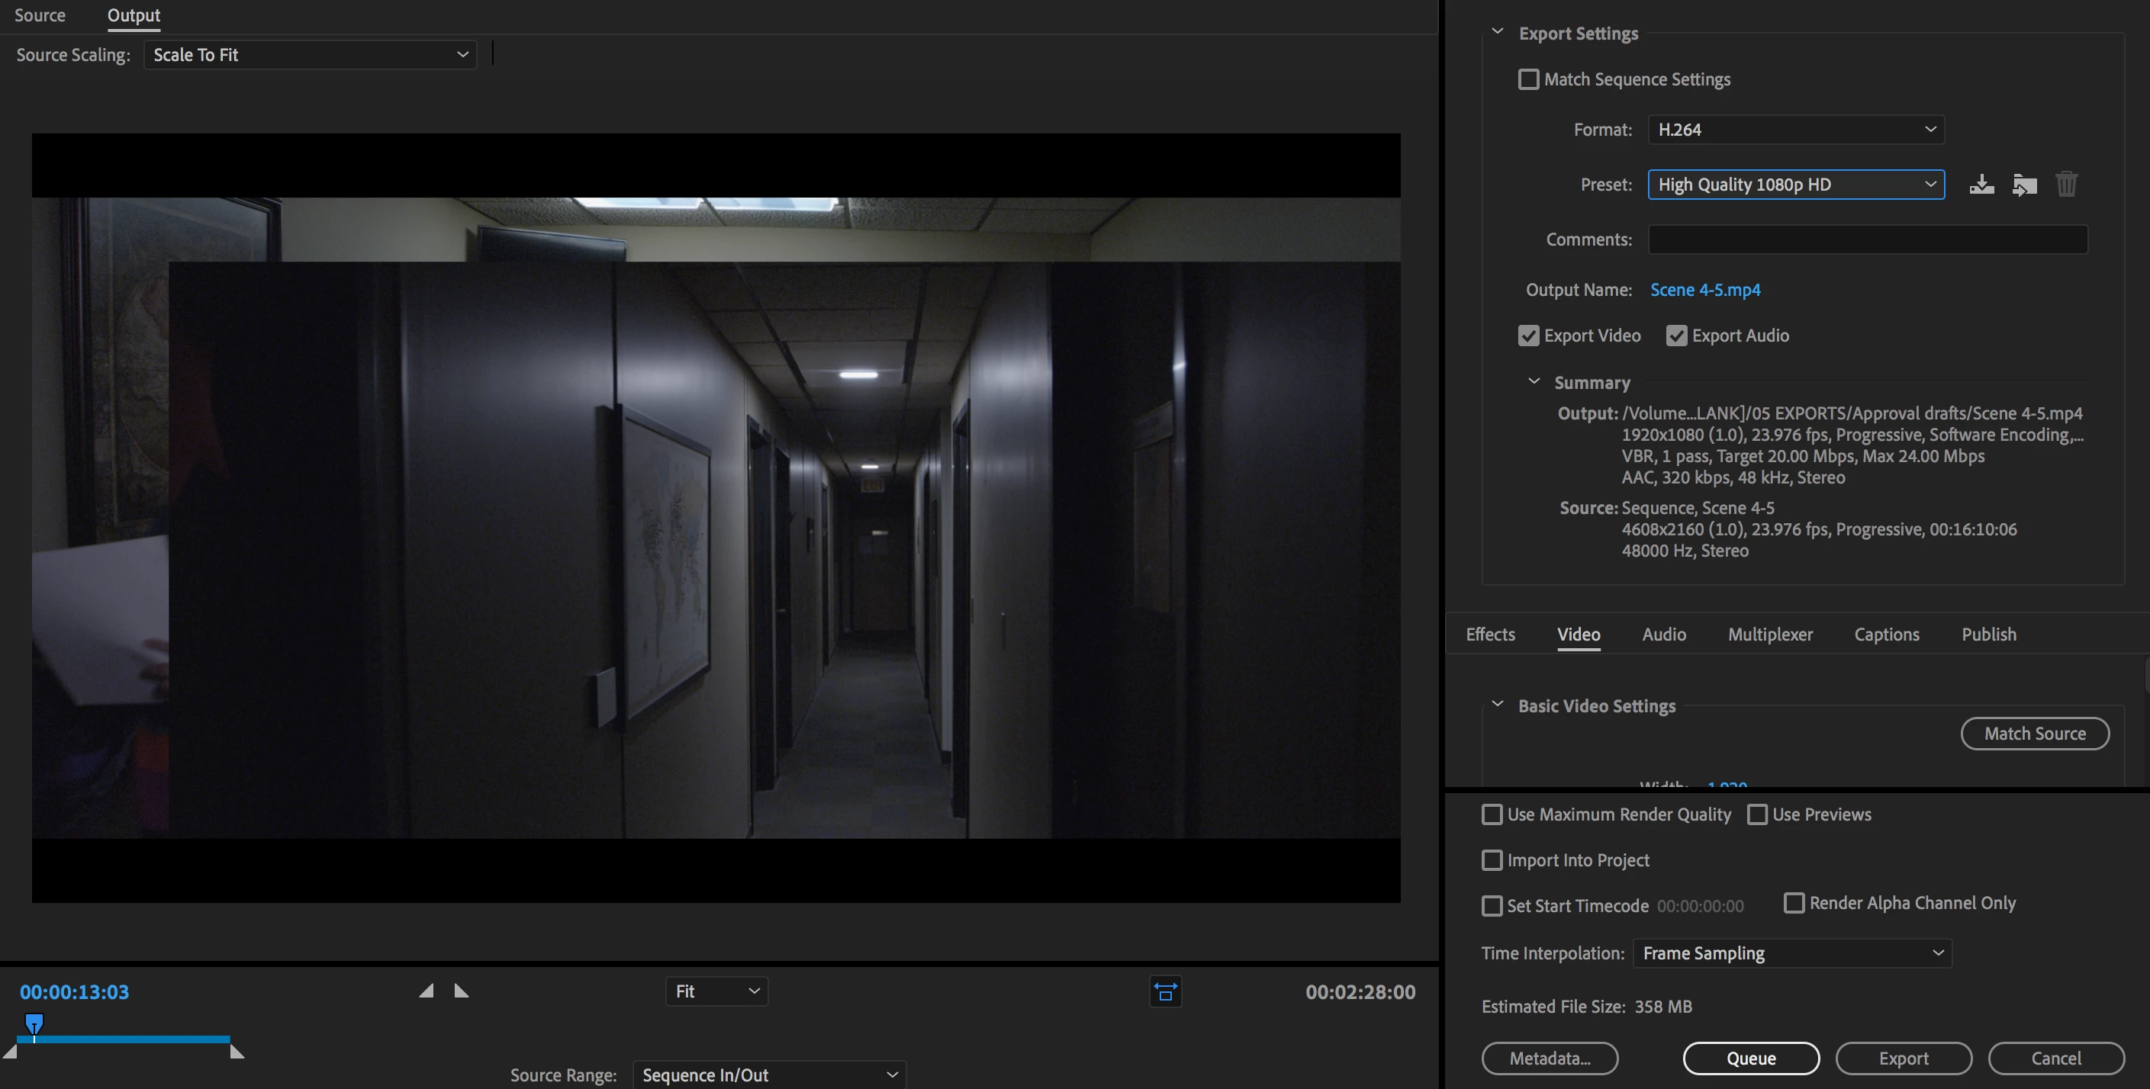Screen dimensions: 2150x1089
Task: Open the Format H.264 dropdown
Action: (1795, 130)
